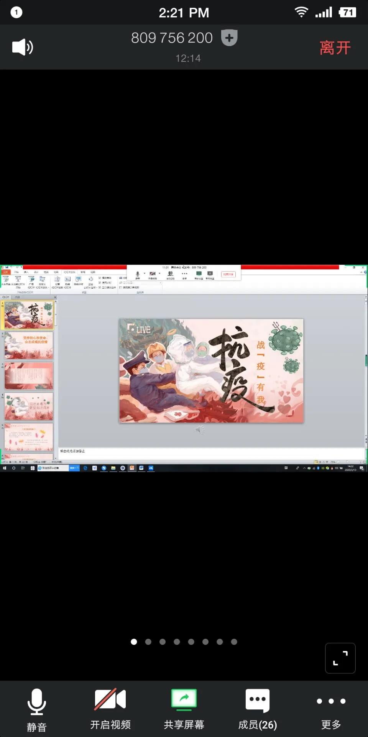Click Edge browser icon on shared taskbar
The image size is (368, 737).
coord(85,468)
